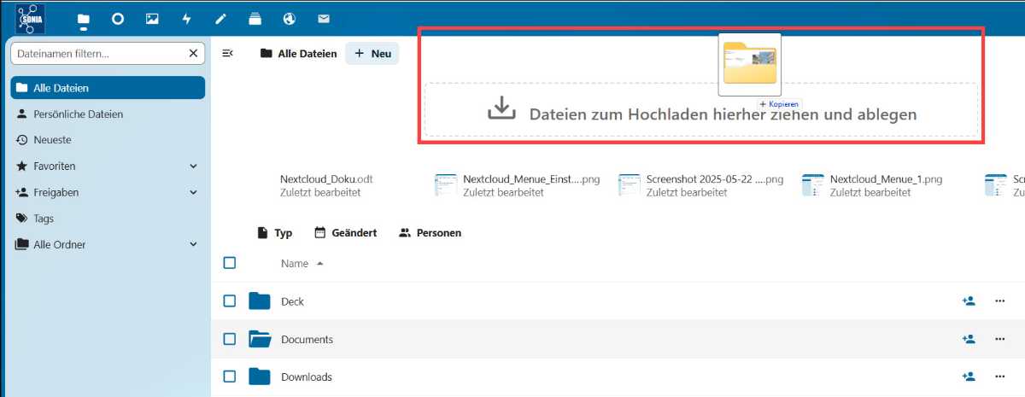Collapse the navigation sidebar with toggle icon
Image resolution: width=1025 pixels, height=397 pixels.
pyautogui.click(x=227, y=54)
